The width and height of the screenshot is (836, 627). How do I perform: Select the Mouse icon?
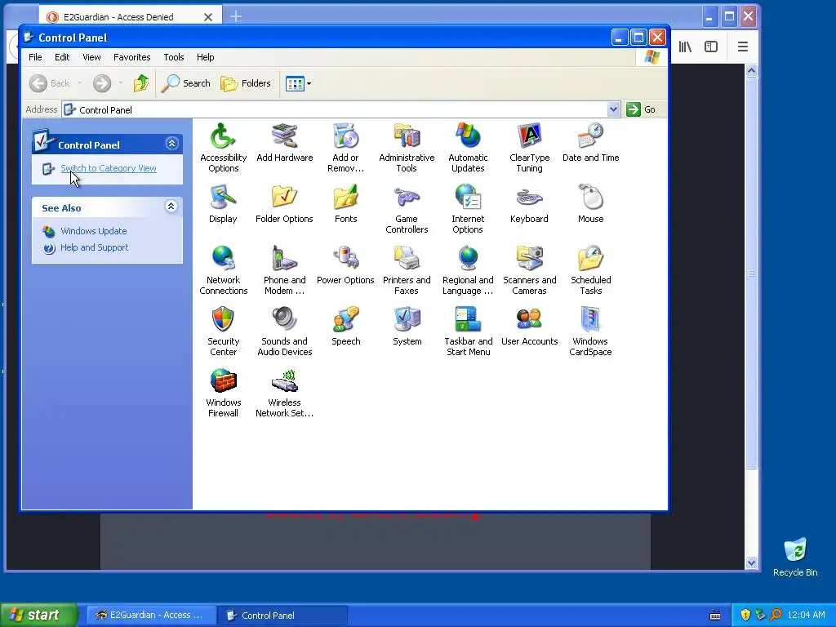click(x=591, y=203)
